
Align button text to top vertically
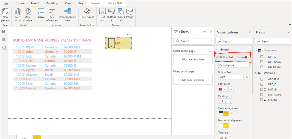click(220, 113)
